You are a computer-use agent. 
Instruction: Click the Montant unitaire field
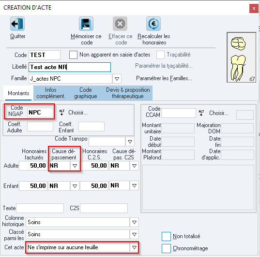tap(178, 128)
